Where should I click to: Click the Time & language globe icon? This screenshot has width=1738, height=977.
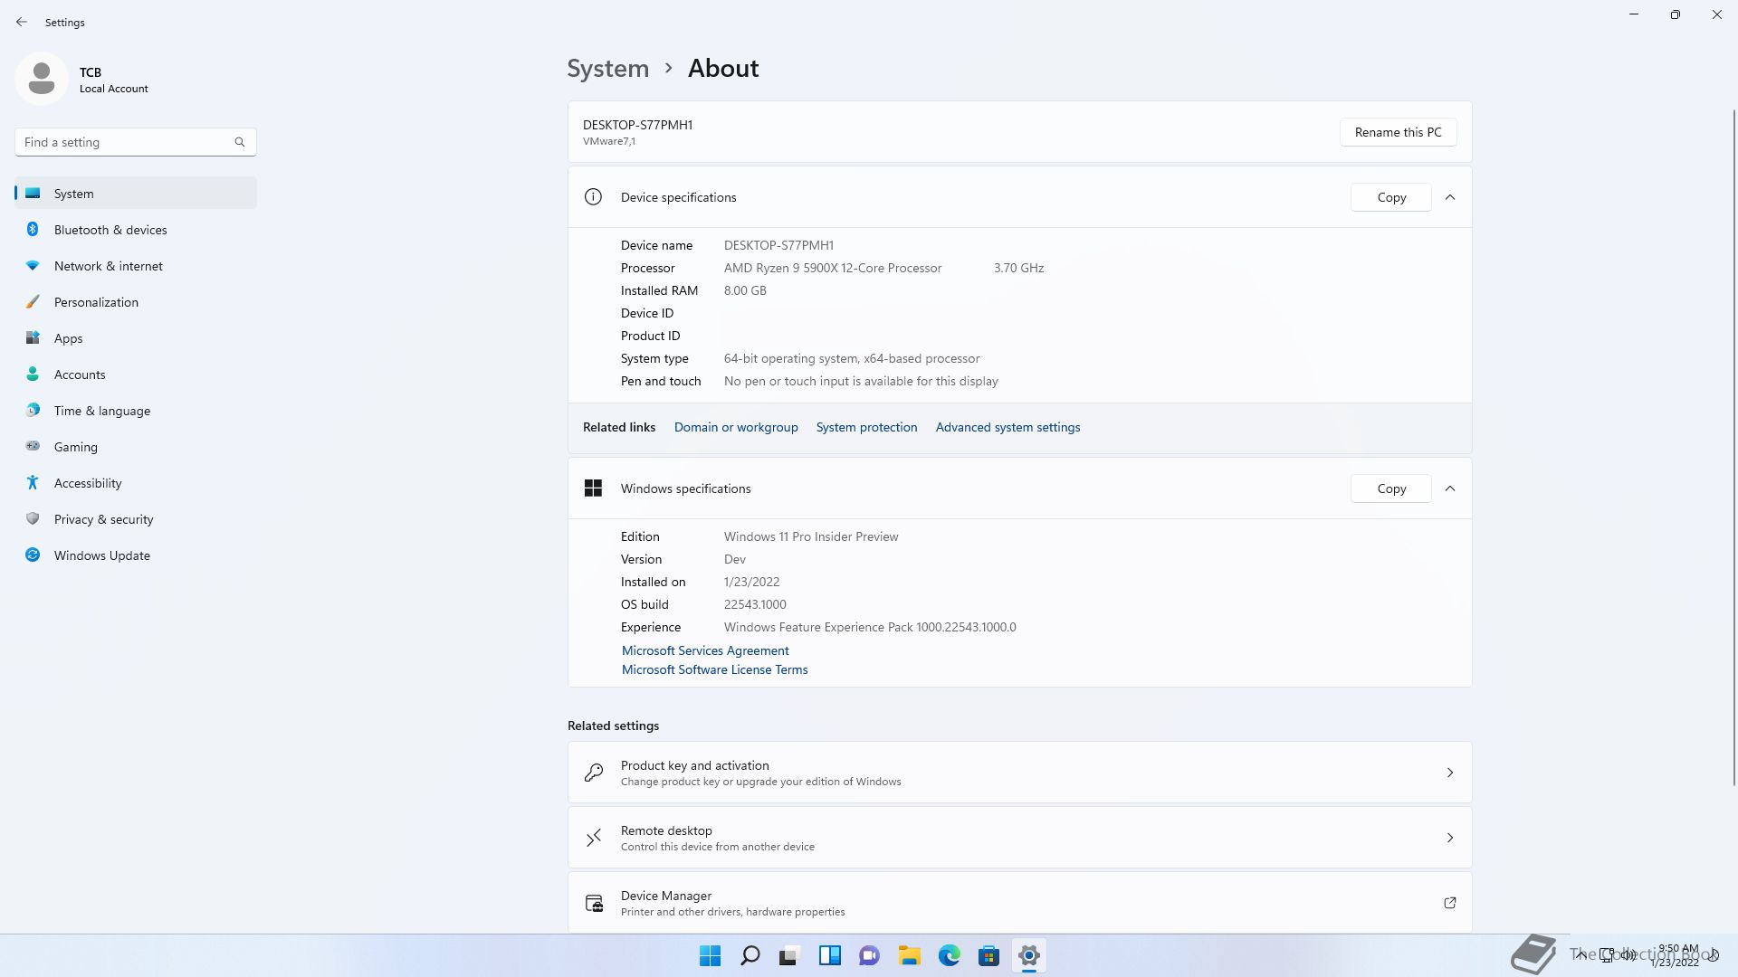[x=33, y=411]
